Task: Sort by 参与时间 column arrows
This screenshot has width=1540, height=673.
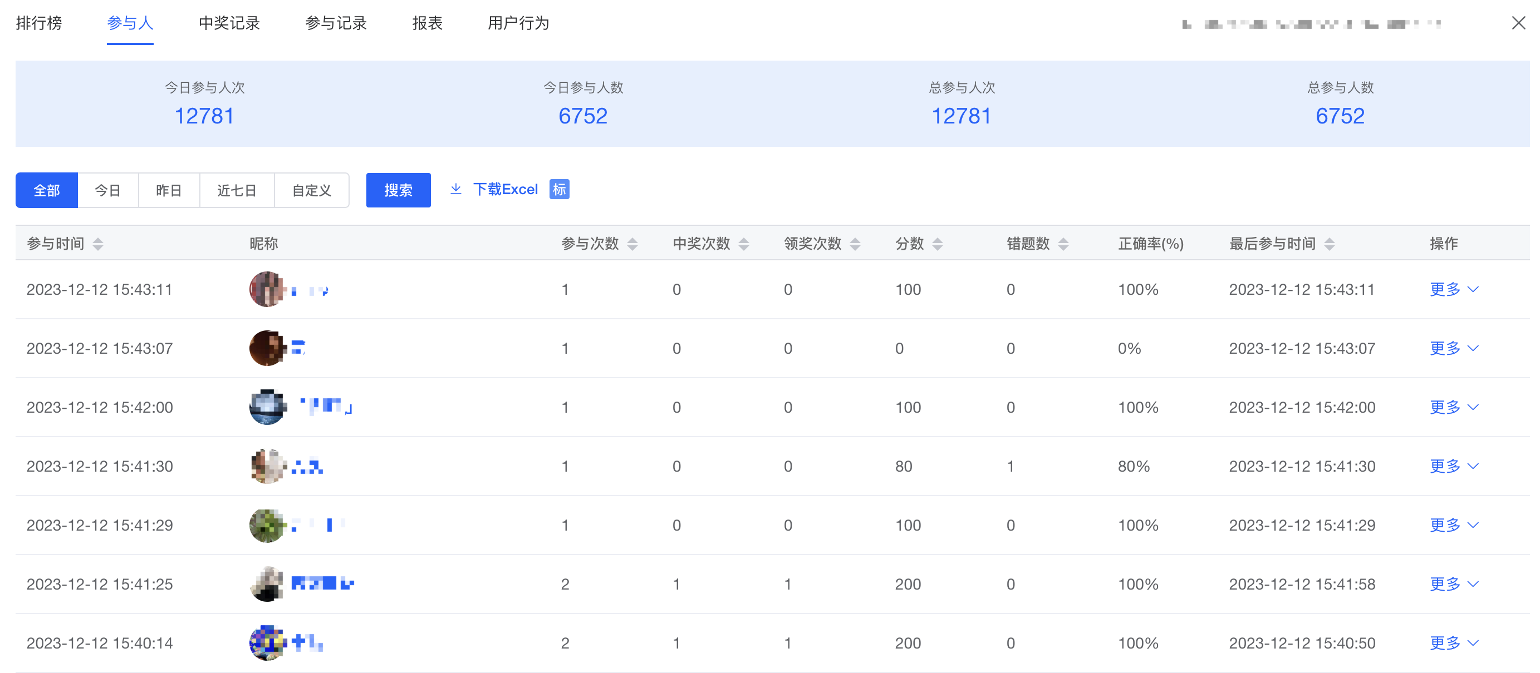Action: tap(98, 244)
